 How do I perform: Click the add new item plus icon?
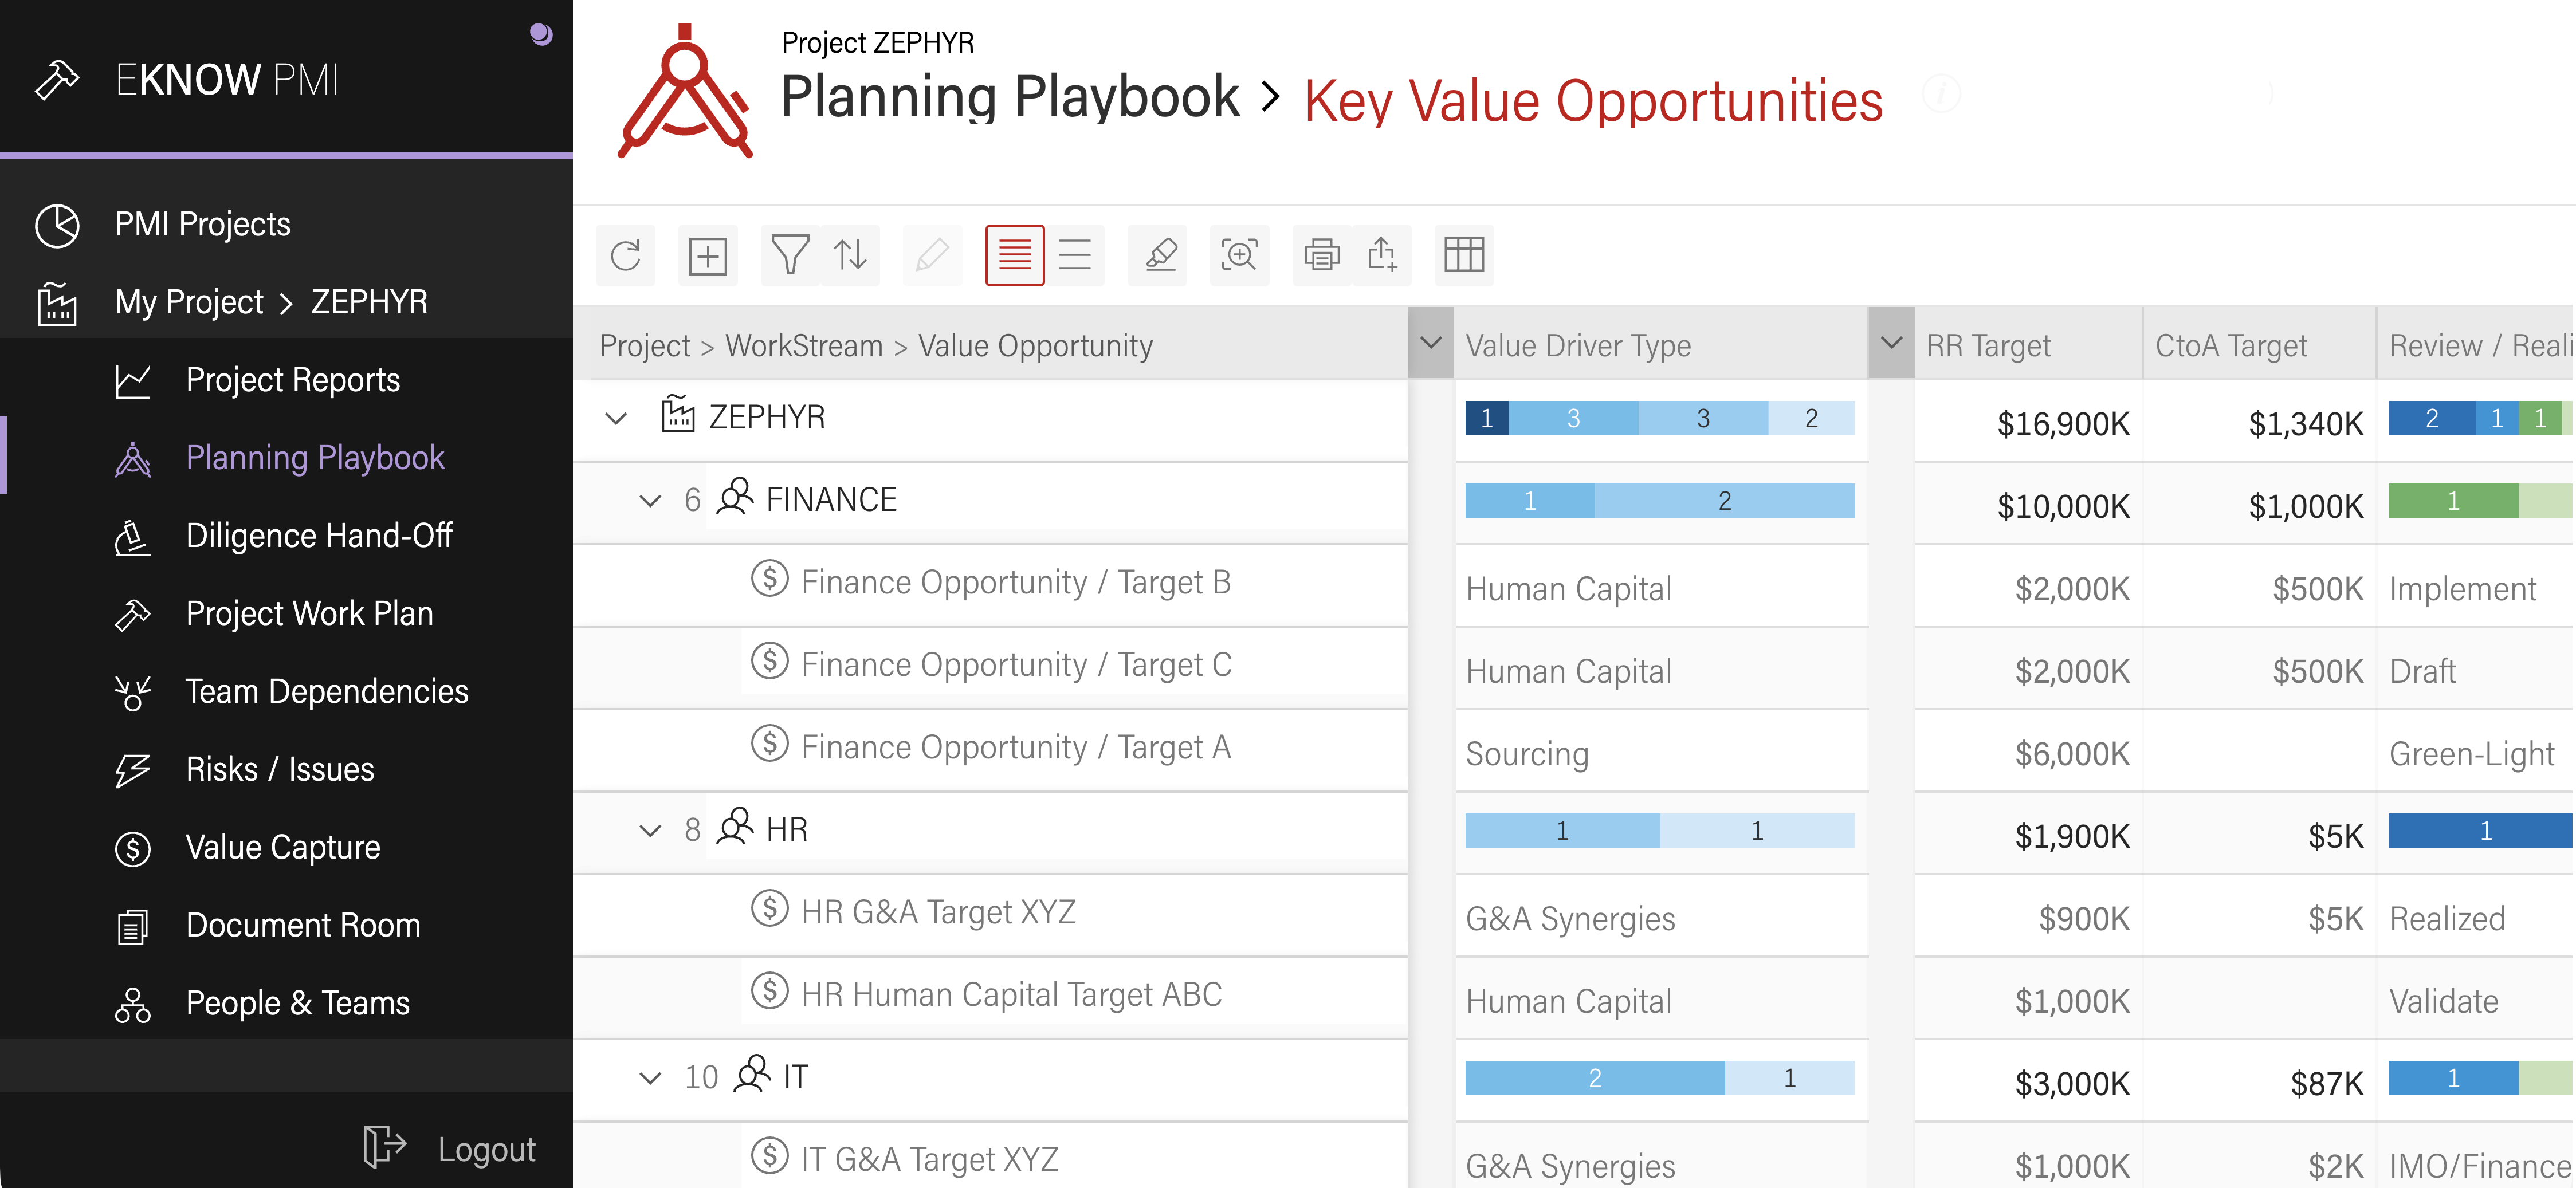tap(707, 255)
